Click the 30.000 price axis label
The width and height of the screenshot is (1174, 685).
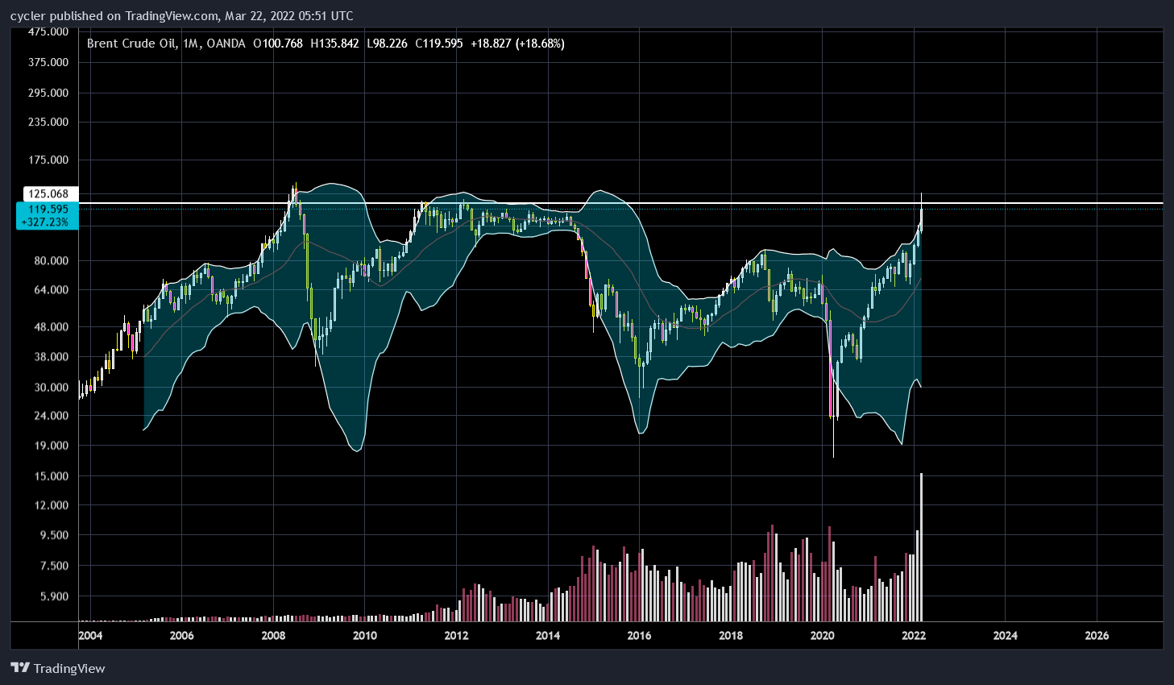51,387
